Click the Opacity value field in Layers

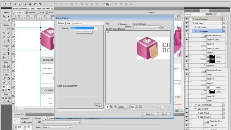[x=215, y=14]
